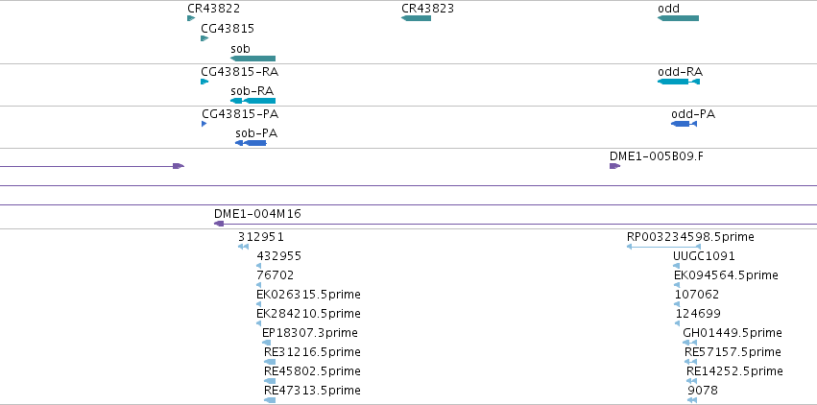817x405 pixels.
Task: Click the RE14252.5prime EST glyph
Action: pos(692,381)
